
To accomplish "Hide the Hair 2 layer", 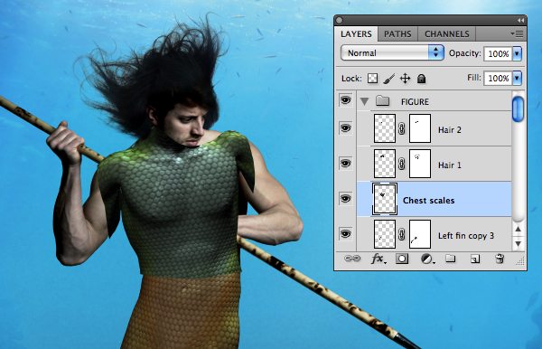I will coord(345,128).
